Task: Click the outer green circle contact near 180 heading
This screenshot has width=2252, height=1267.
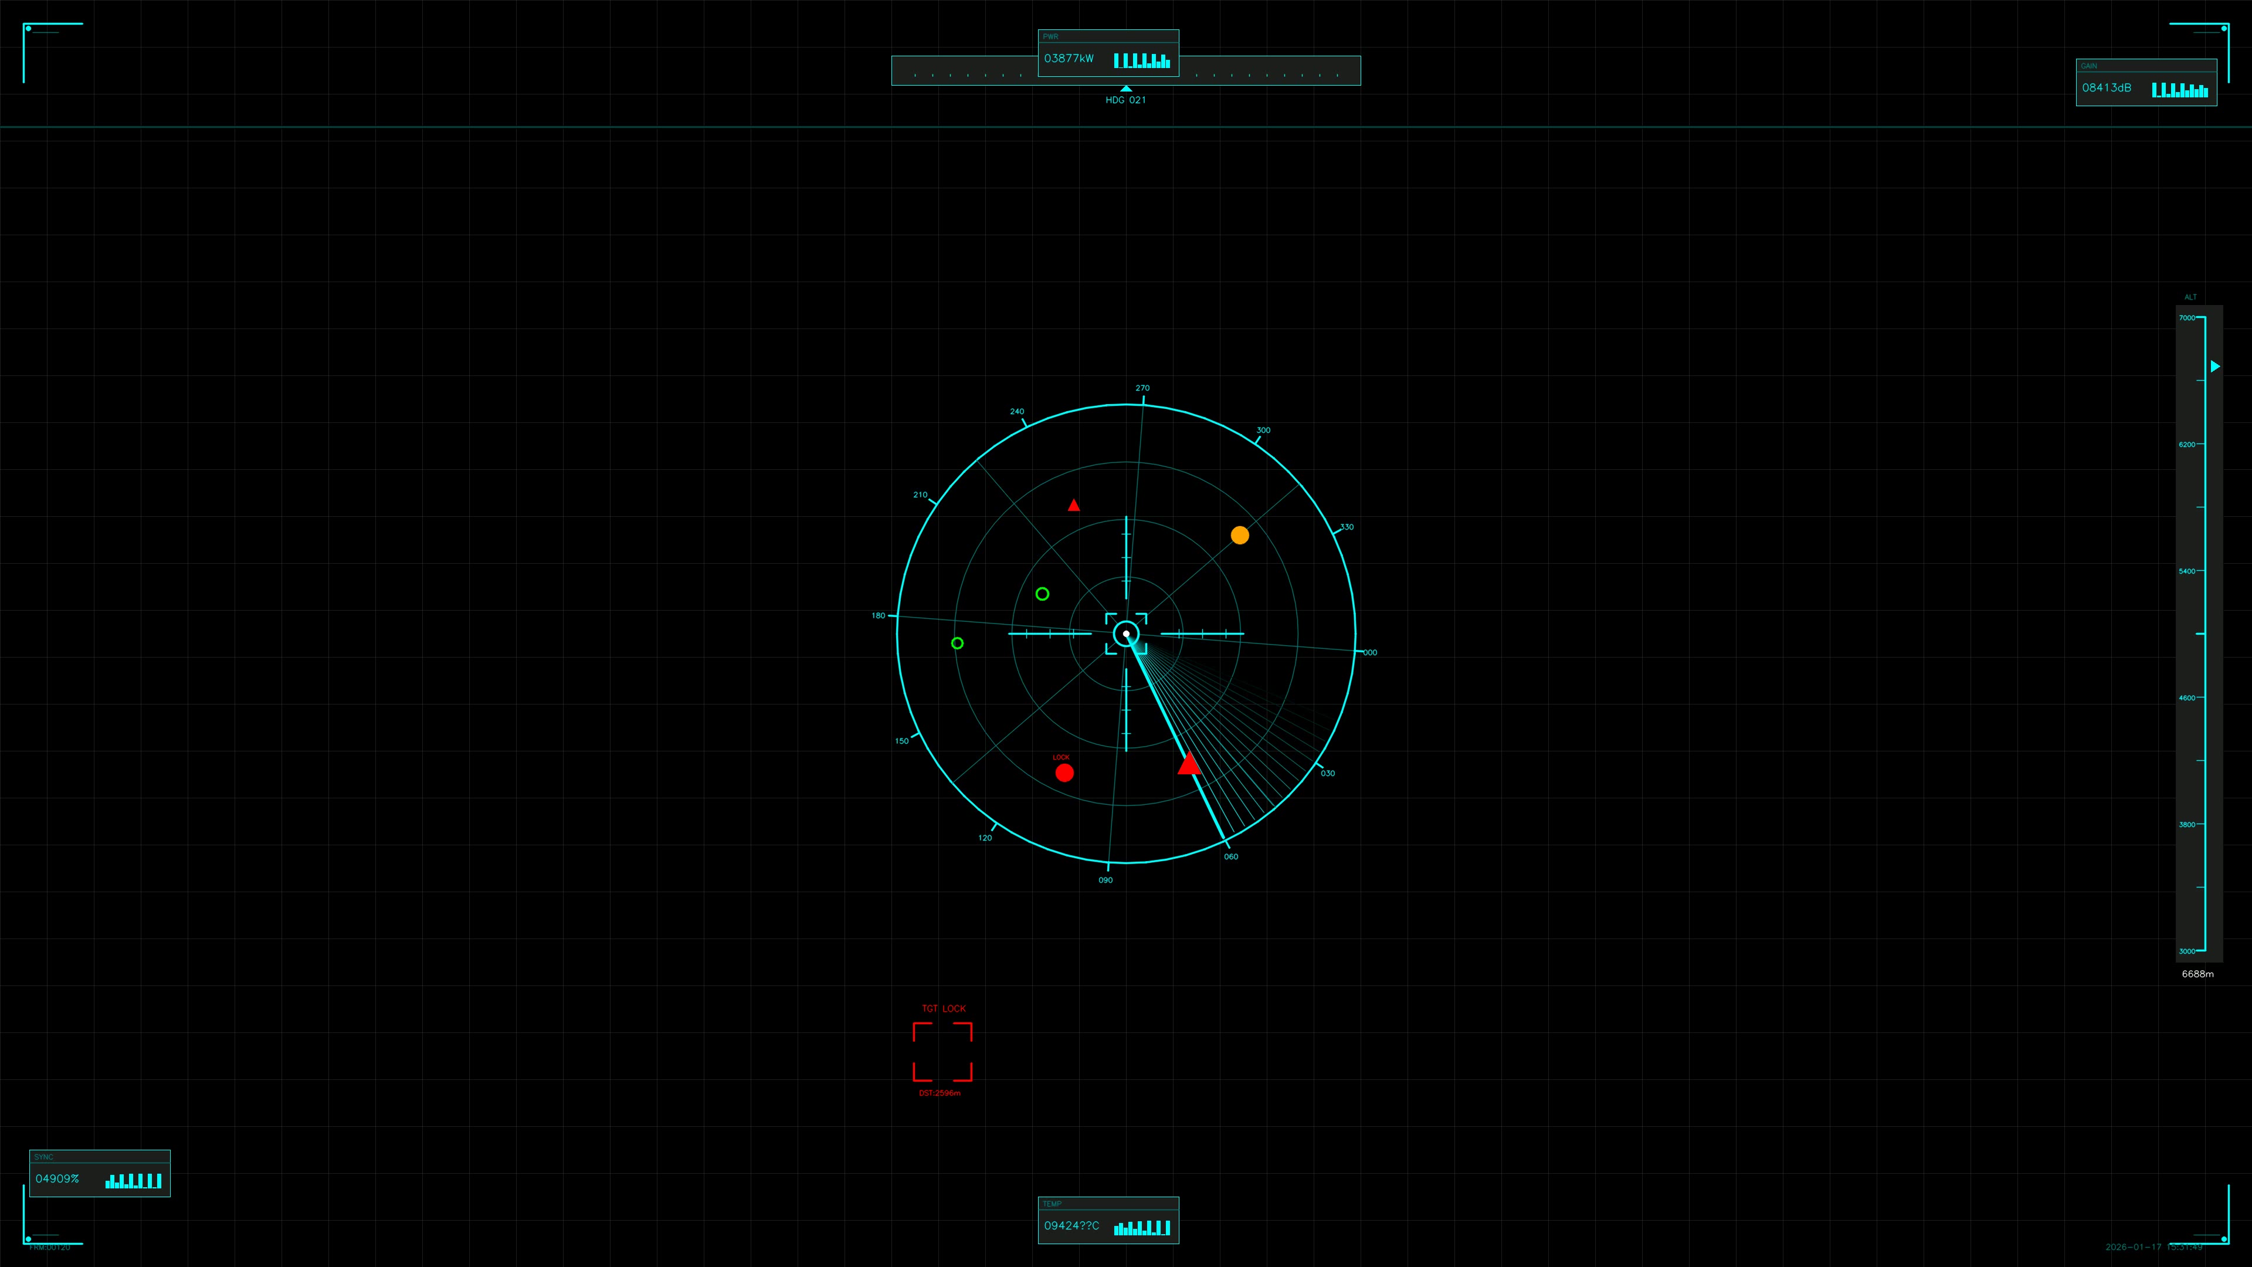Action: click(957, 643)
